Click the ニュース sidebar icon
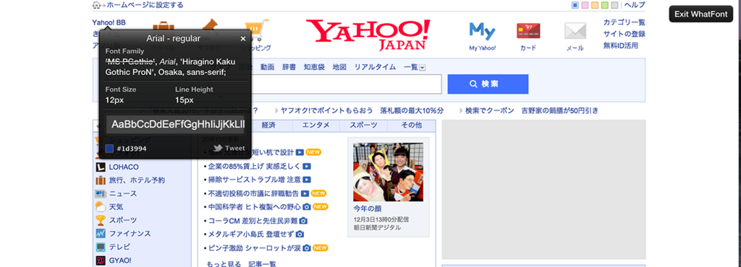This screenshot has width=741, height=267. click(101, 193)
